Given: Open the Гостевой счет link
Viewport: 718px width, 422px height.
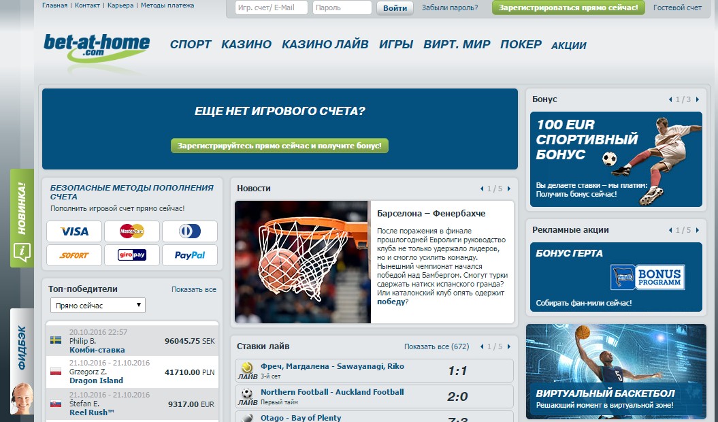Looking at the screenshot, I should pyautogui.click(x=677, y=7).
